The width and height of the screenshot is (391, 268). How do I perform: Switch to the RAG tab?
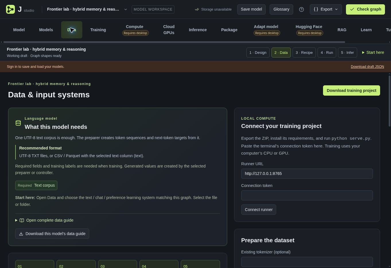pyautogui.click(x=342, y=30)
